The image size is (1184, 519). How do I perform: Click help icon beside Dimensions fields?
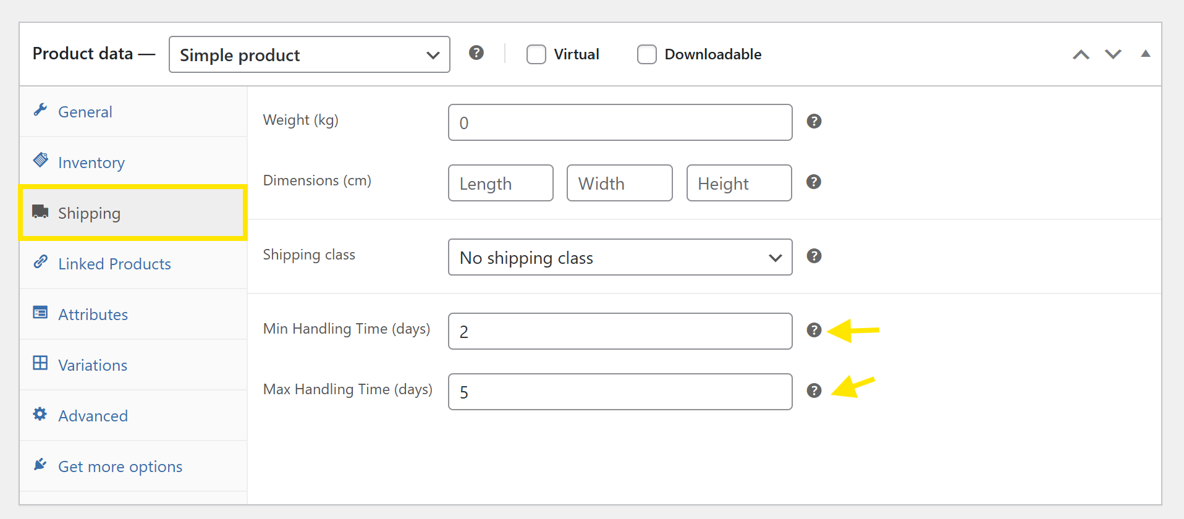point(814,182)
